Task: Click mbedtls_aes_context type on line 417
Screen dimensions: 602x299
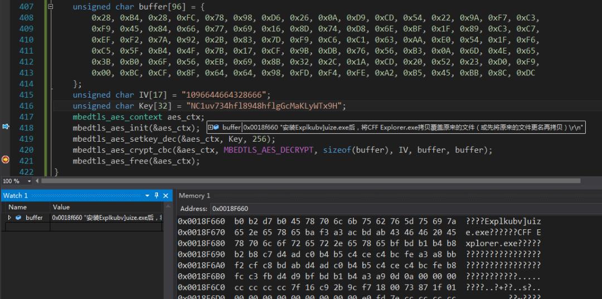Action: click(x=118, y=117)
